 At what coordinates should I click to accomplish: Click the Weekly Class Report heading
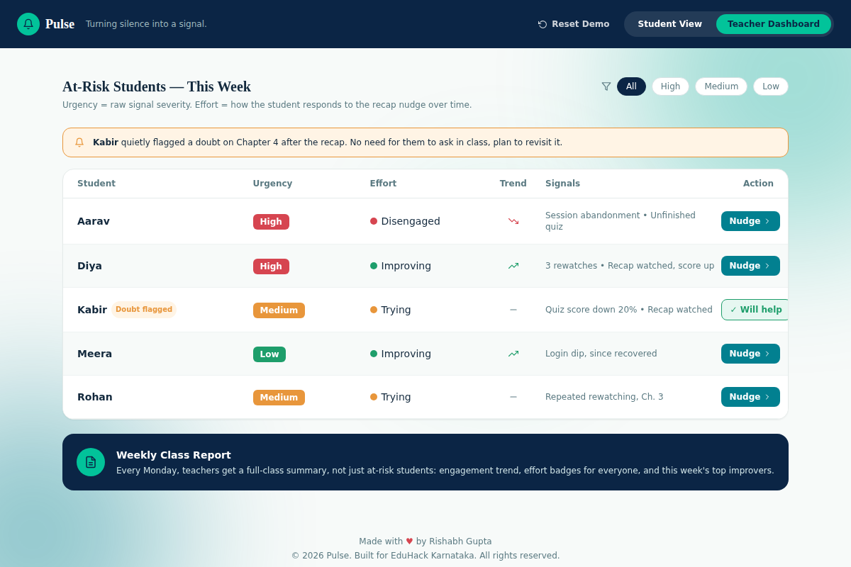point(174,455)
